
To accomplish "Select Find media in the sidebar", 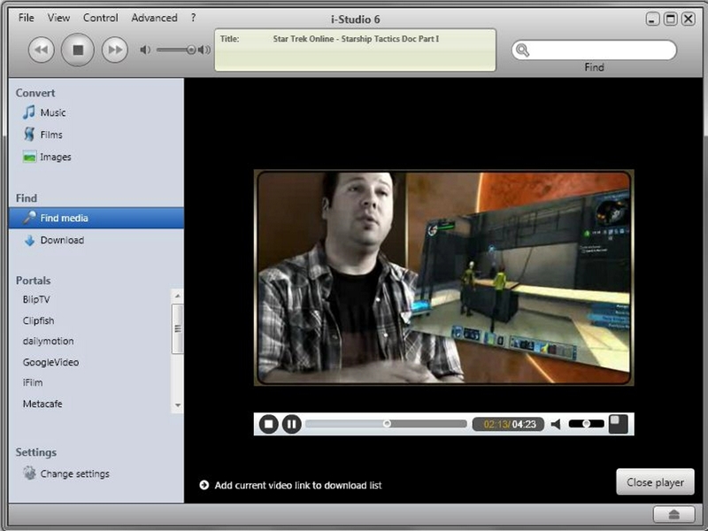I will 96,218.
